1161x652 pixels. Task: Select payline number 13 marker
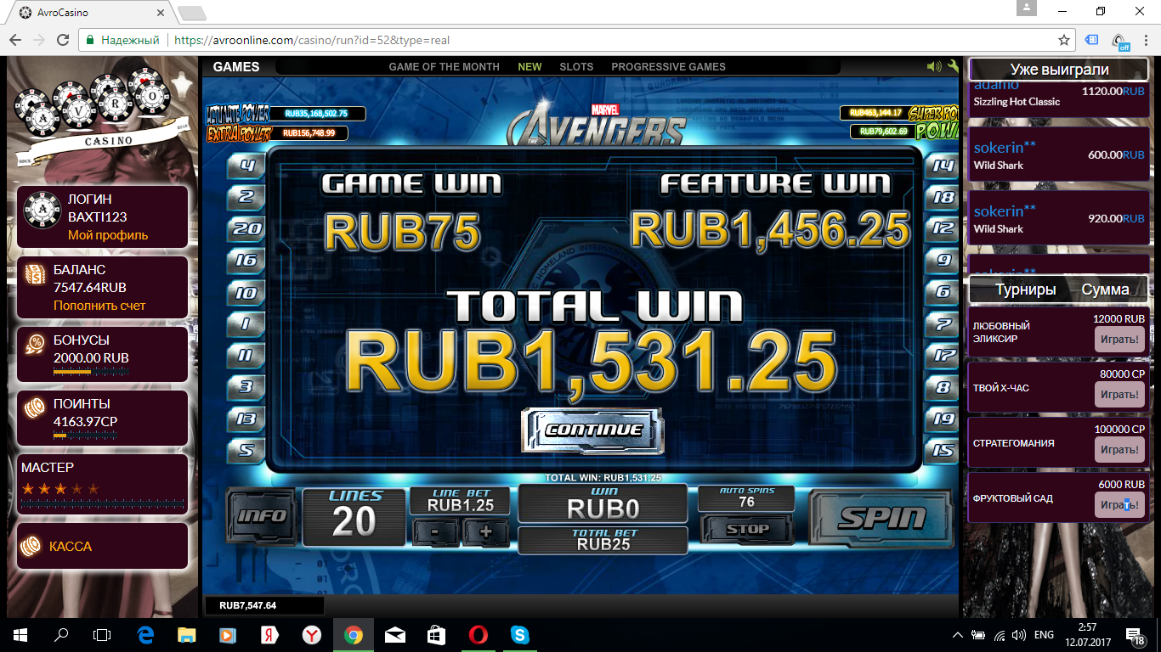(x=246, y=419)
